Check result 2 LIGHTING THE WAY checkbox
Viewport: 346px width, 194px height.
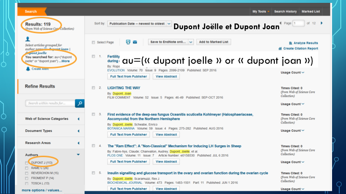(93, 88)
